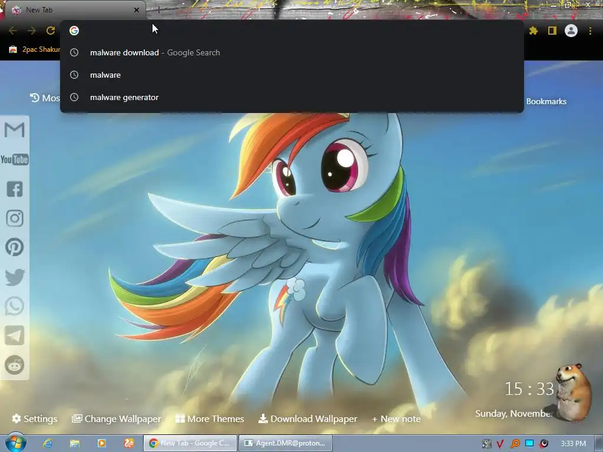Open the YouTube shortcut in the sidebar

pyautogui.click(x=15, y=159)
